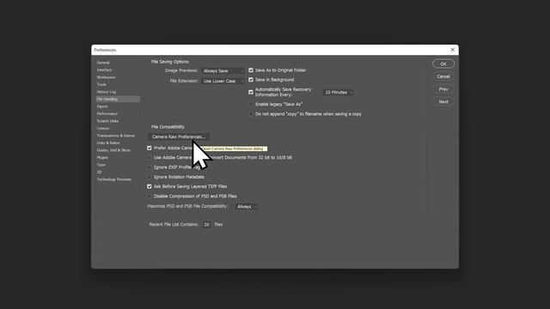Enable Do not append "copy" checkbox
Image resolution: width=550 pixels, height=309 pixels.
click(251, 114)
